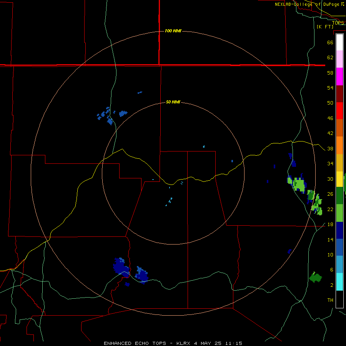
Task: Click the legend value "6"
Action: pyautogui.click(x=332, y=269)
